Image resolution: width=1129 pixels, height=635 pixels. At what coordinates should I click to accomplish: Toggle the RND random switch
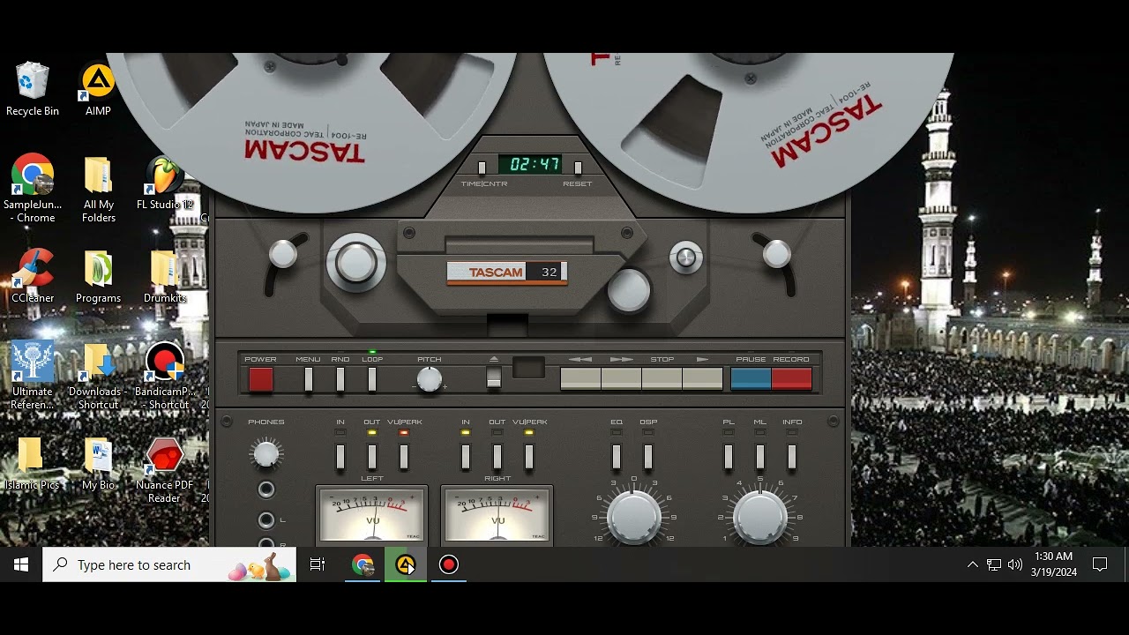click(x=340, y=379)
